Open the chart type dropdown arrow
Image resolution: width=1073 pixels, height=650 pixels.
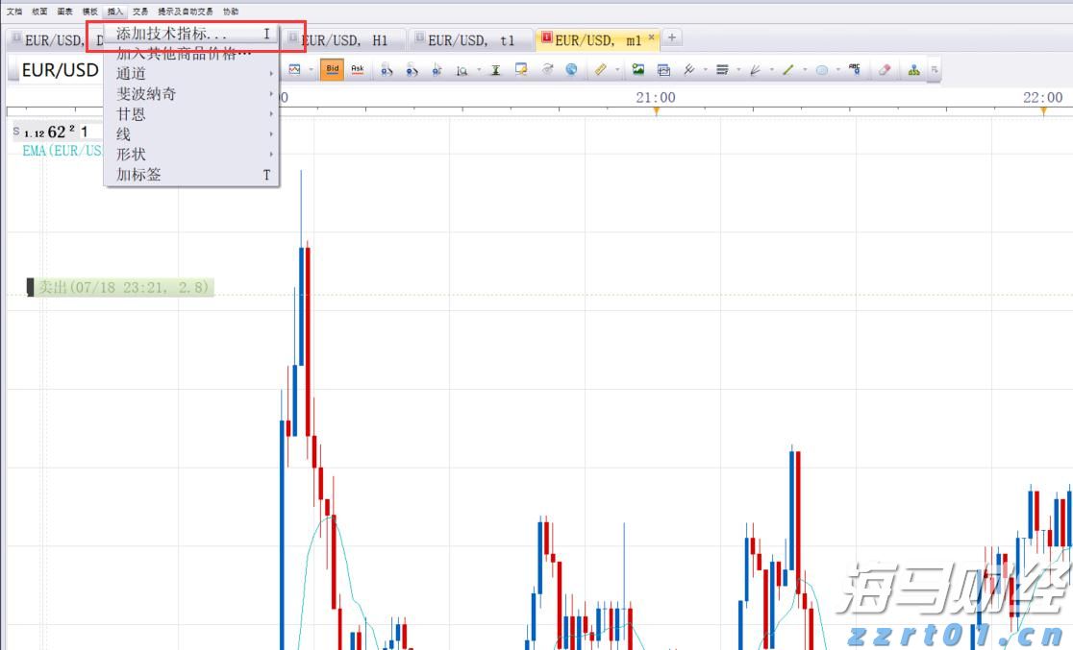pyautogui.click(x=311, y=70)
